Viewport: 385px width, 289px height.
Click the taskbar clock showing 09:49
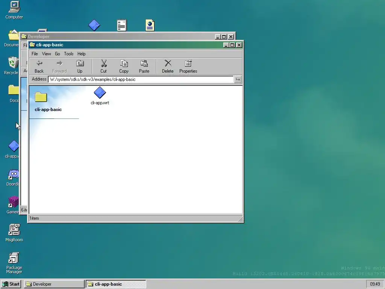tap(375, 284)
